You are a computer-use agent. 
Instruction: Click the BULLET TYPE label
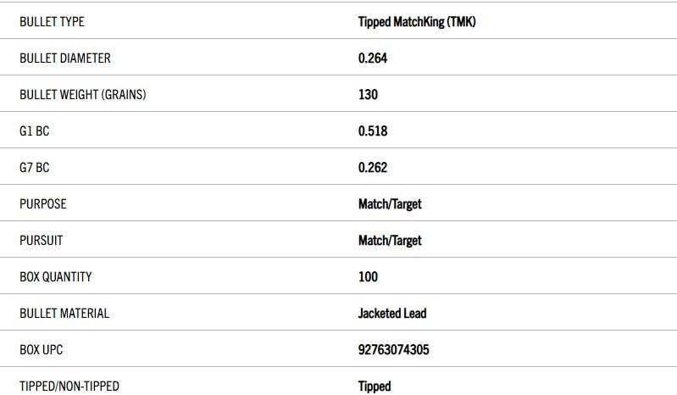(52, 22)
